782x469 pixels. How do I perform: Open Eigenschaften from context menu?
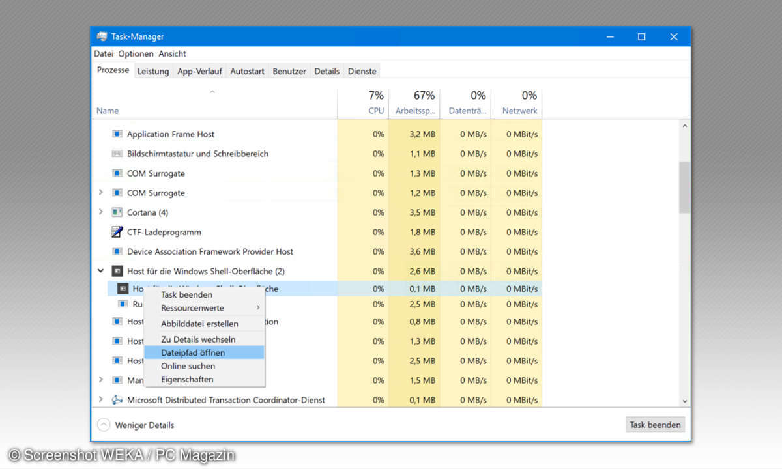[204, 379]
